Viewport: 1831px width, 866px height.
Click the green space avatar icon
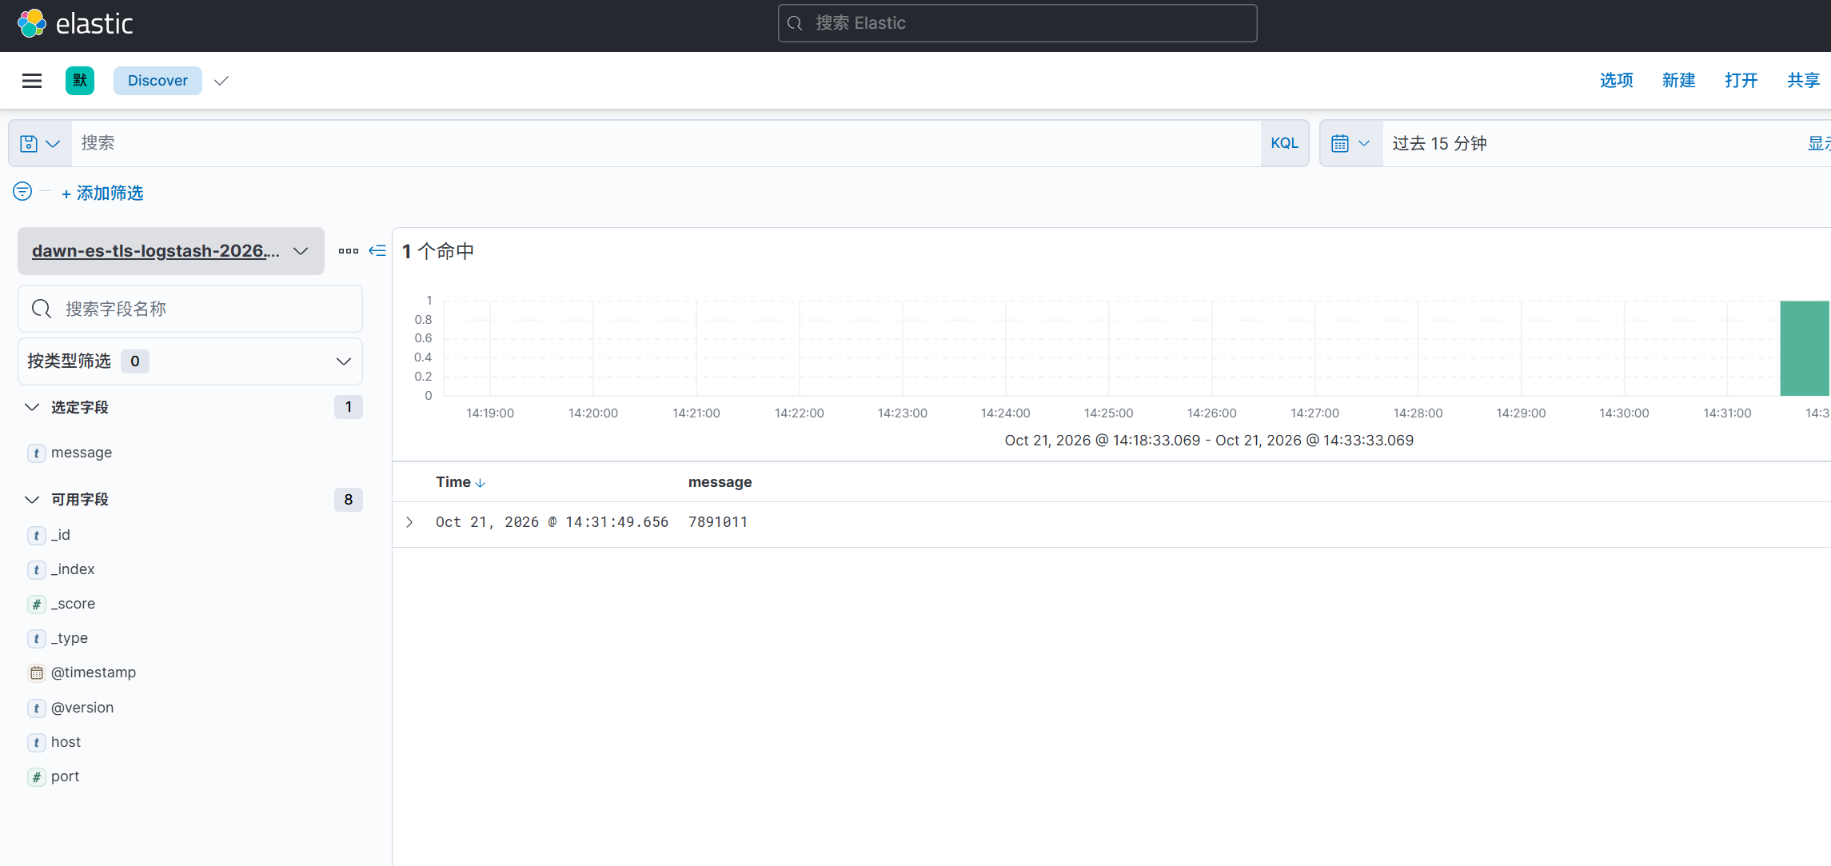80,81
